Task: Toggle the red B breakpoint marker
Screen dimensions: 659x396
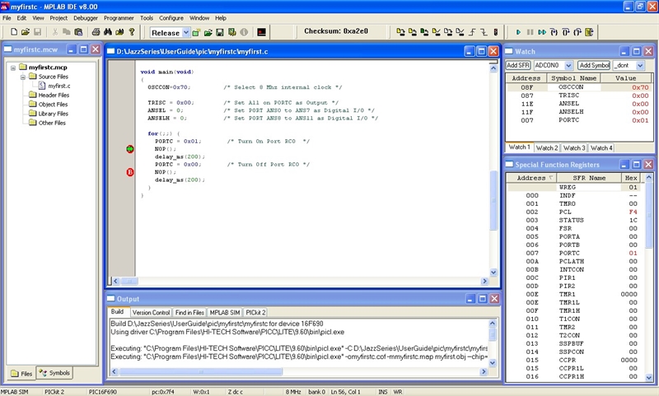Action: (x=130, y=172)
